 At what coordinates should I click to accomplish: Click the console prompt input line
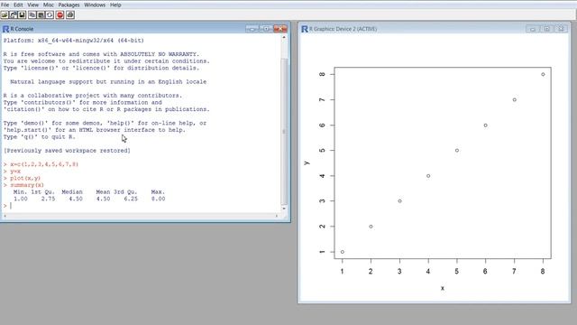142,206
